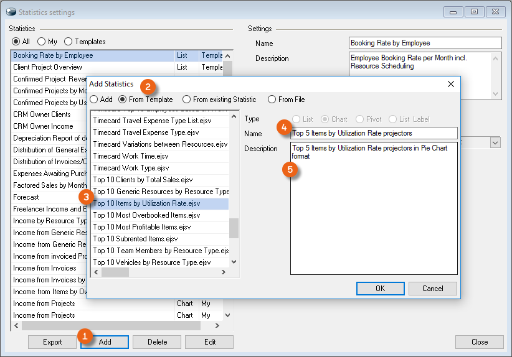Click in the Name field of the dialog
The width and height of the screenshot is (512, 357).
374,133
